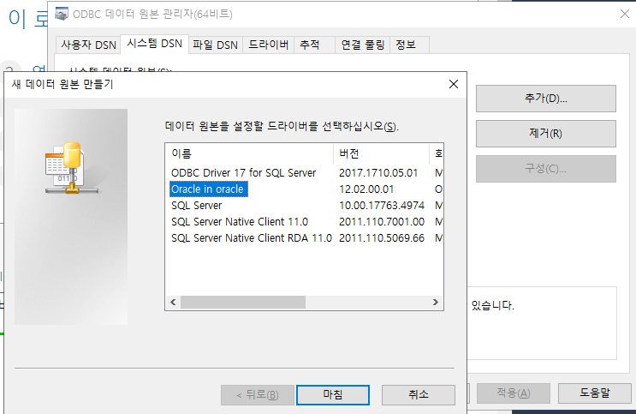Select ODBC Driver 17 for SQL Server
The image size is (636, 414).
(243, 172)
